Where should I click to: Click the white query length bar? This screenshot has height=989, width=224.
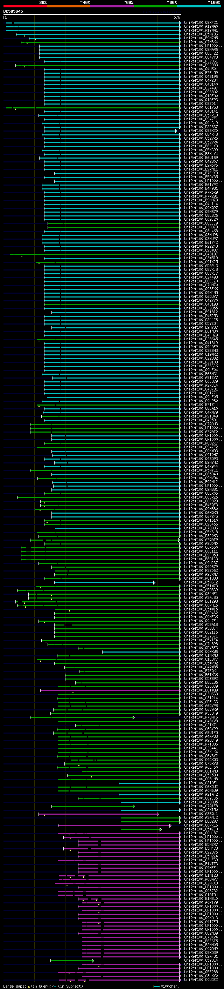pyautogui.click(x=92, y=14)
